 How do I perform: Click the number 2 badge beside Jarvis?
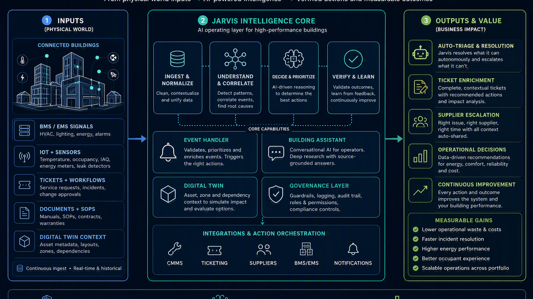click(x=202, y=21)
